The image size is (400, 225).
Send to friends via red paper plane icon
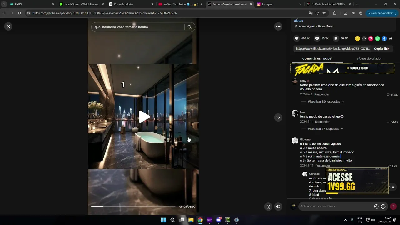pos(371,39)
